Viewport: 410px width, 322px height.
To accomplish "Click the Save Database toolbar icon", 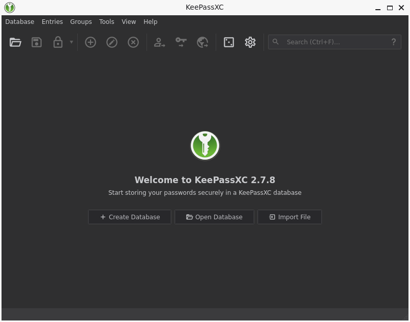I will pyautogui.click(x=37, y=42).
